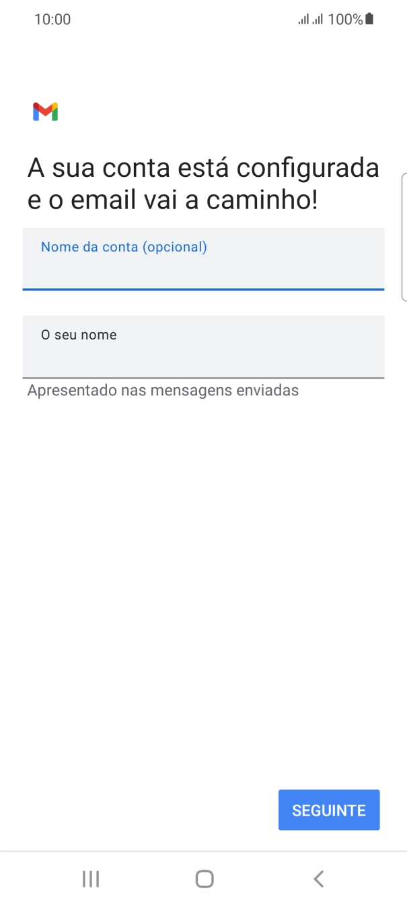
Task: Tap the Home navigation icon
Action: (204, 878)
